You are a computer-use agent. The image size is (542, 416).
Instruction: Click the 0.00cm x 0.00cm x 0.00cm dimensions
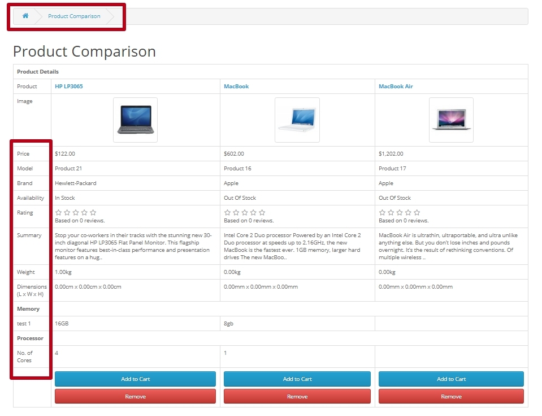(x=88, y=287)
